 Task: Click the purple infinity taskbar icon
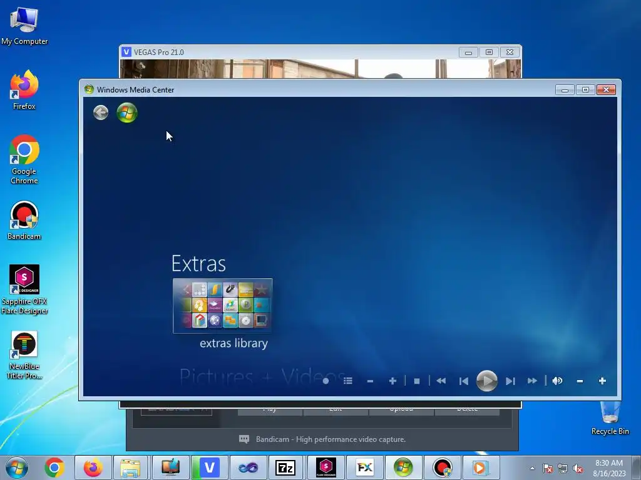point(248,467)
